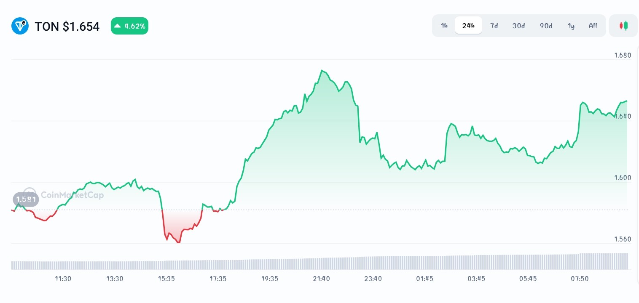Select the 24h time range tab
The width and height of the screenshot is (639, 303).
[x=468, y=26]
